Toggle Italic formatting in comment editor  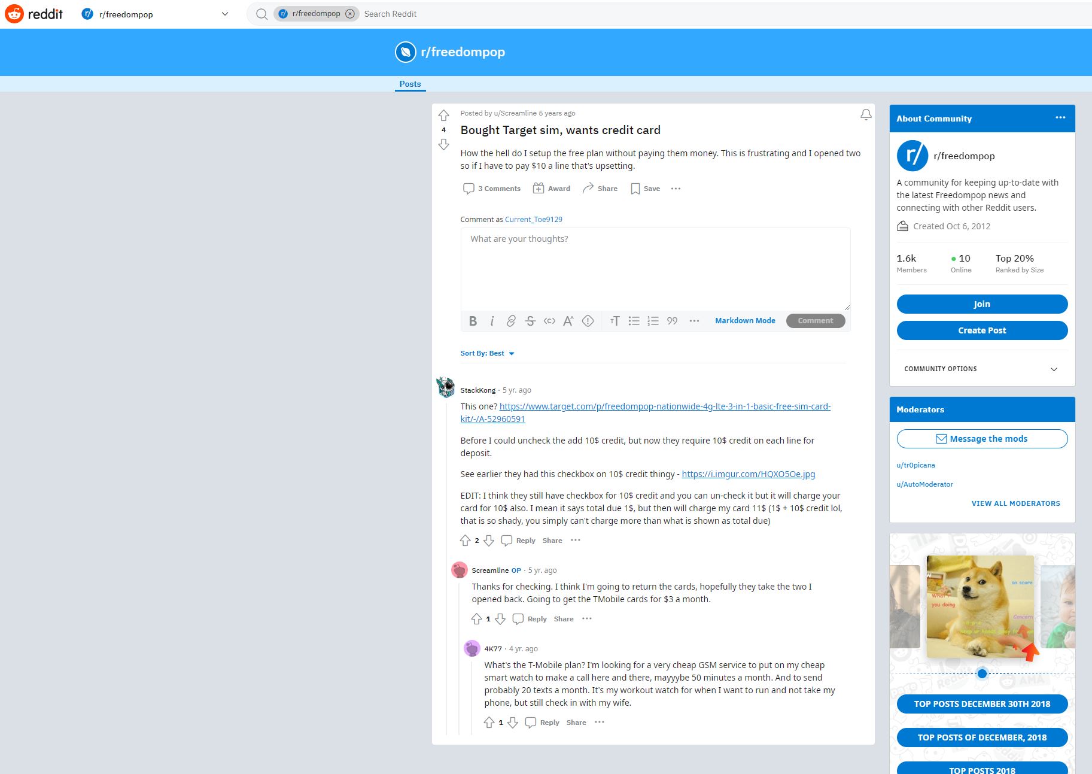coord(492,321)
